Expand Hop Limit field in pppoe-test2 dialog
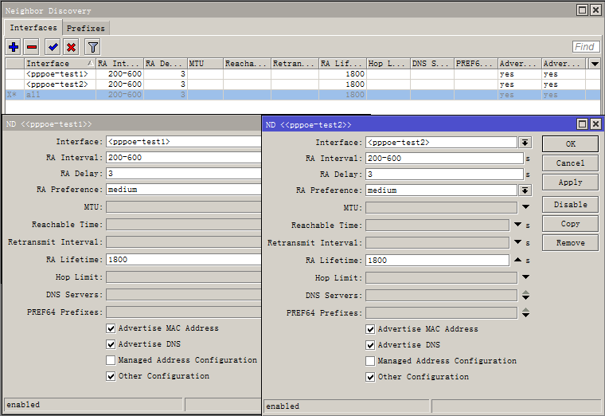The image size is (605, 416). [525, 277]
